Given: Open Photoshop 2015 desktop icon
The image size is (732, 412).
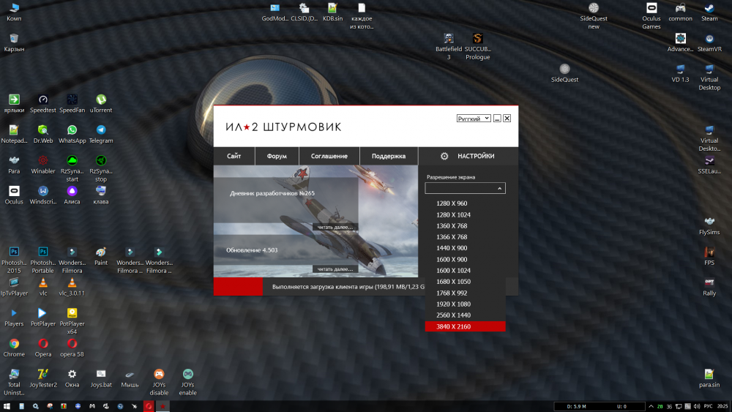Looking at the screenshot, I should (x=14, y=260).
